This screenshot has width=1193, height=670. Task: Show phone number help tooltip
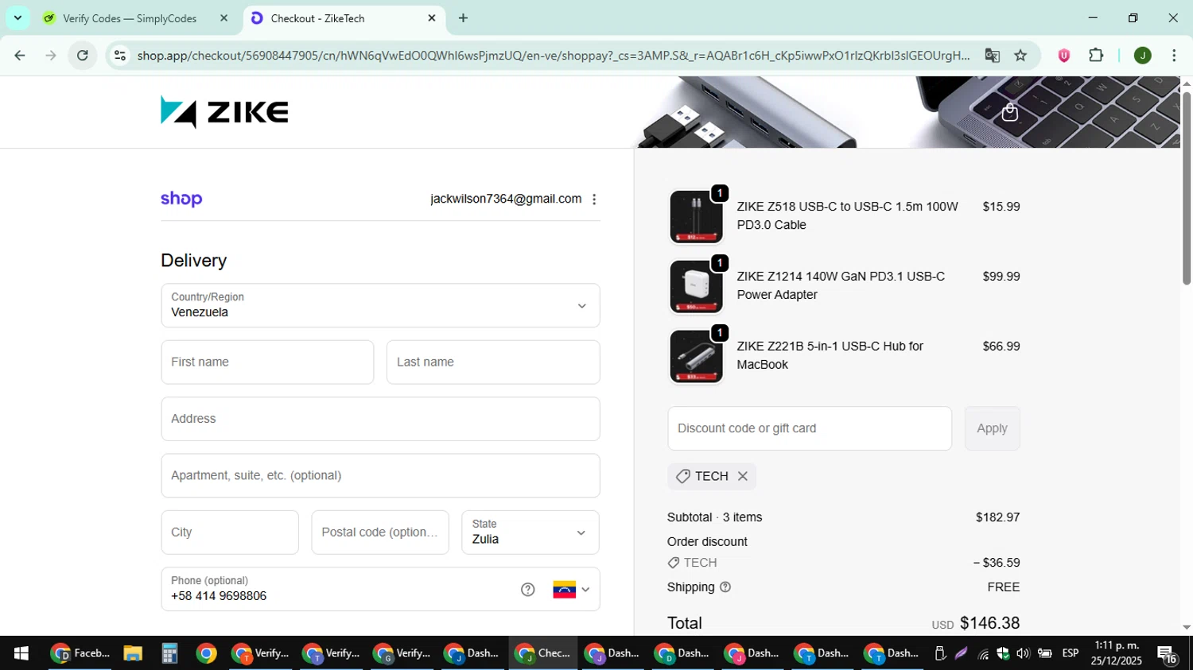528,590
